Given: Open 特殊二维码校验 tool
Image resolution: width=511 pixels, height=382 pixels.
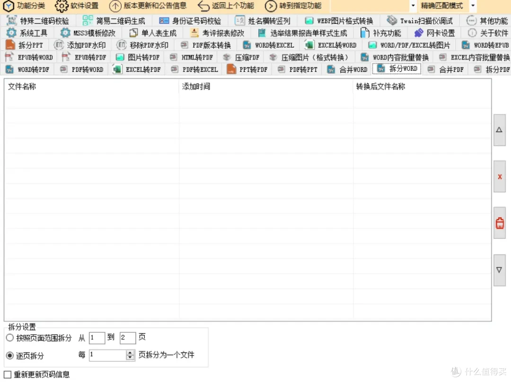Looking at the screenshot, I should click(x=38, y=21).
